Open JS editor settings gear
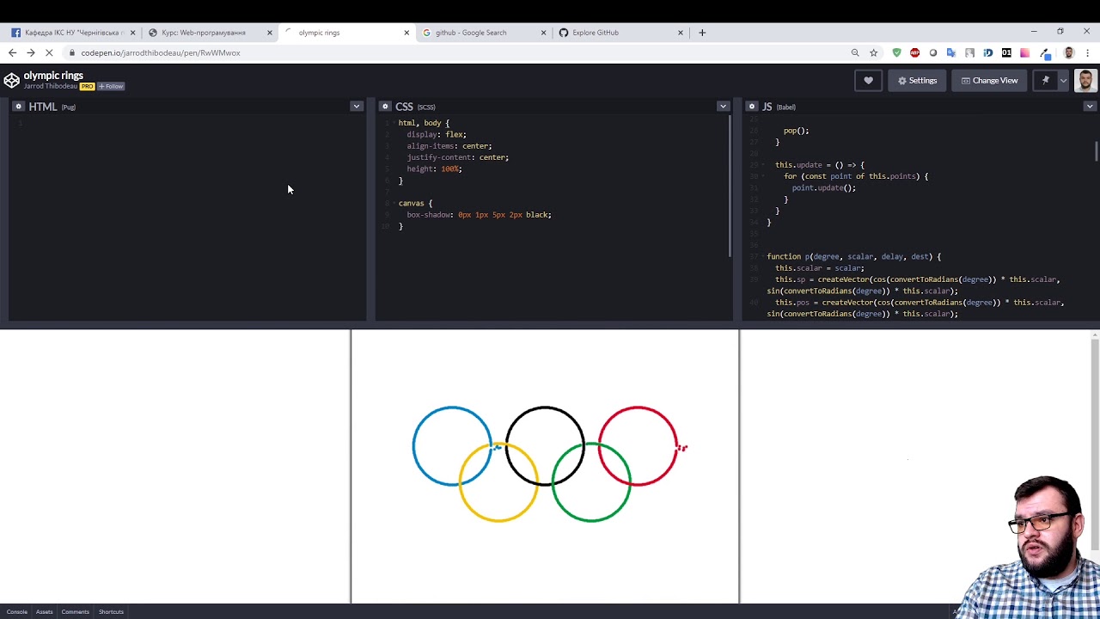Screen dimensions: 1100x619 pyautogui.click(x=752, y=107)
